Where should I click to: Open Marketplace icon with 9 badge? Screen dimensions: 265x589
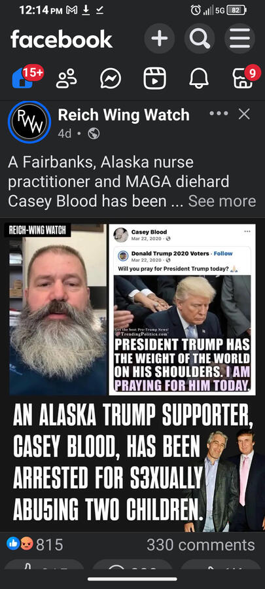coord(243,79)
